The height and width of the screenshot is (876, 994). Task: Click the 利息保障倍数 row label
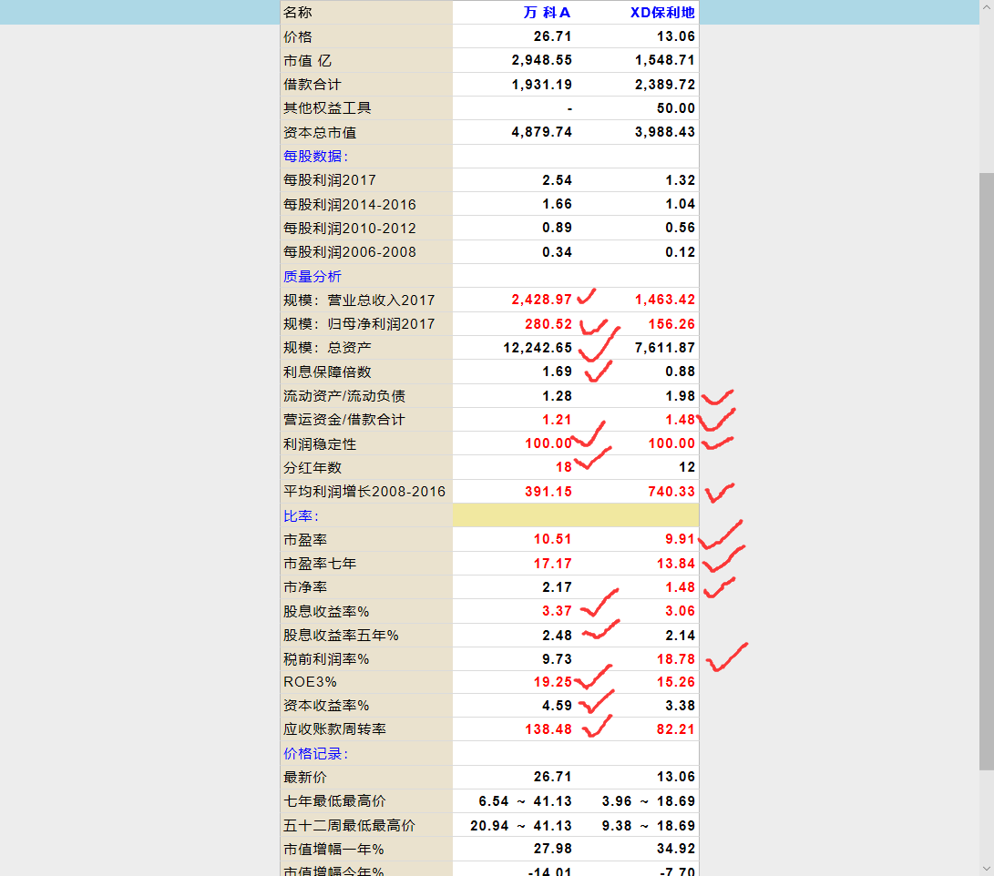pos(327,372)
